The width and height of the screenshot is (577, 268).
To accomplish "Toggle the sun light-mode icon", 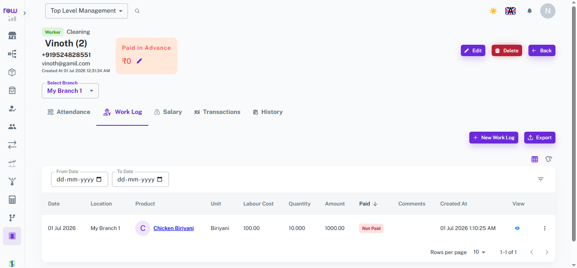I will (x=493, y=11).
